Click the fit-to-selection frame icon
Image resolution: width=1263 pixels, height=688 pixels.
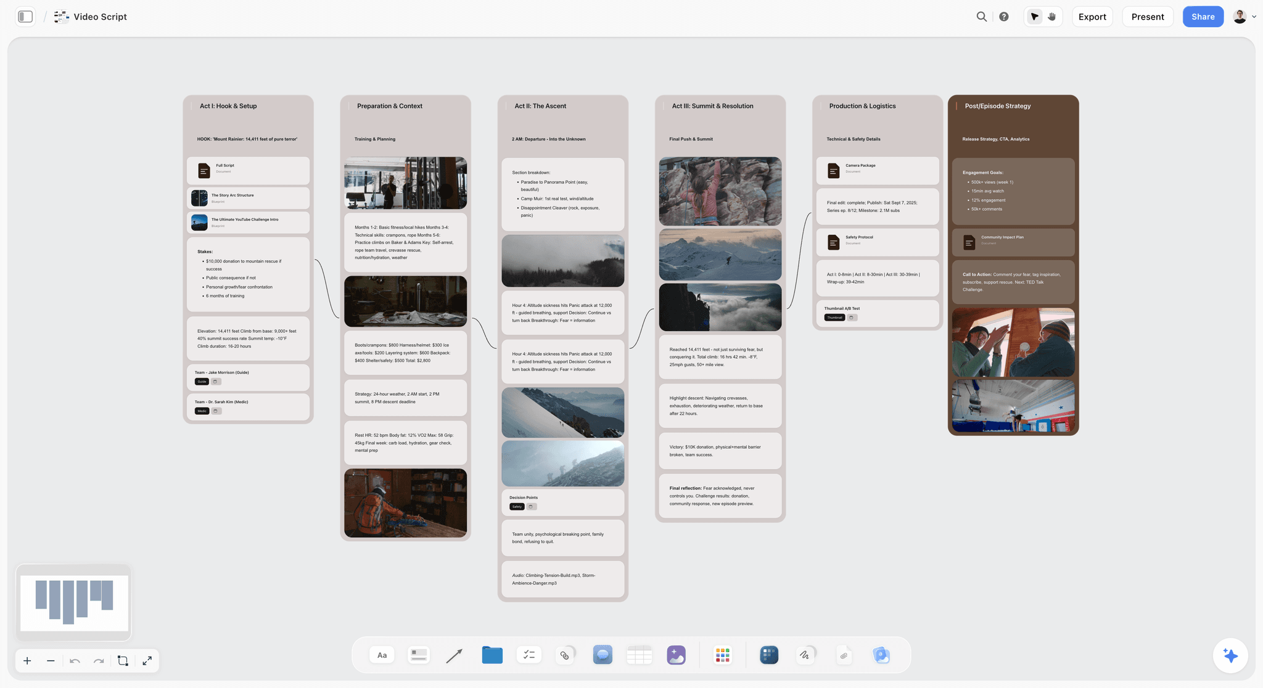tap(123, 661)
